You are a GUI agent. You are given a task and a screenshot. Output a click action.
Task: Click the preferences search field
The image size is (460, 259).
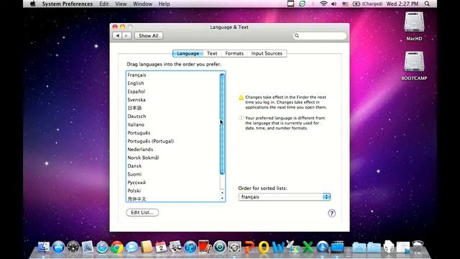(319, 36)
